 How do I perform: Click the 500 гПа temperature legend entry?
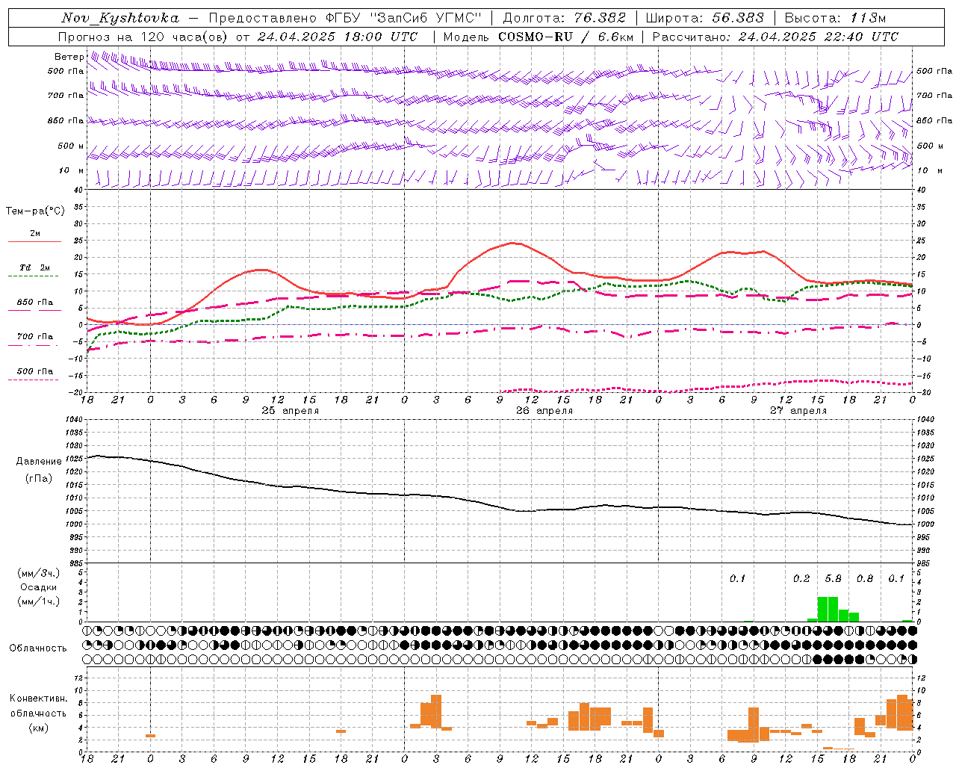(35, 371)
